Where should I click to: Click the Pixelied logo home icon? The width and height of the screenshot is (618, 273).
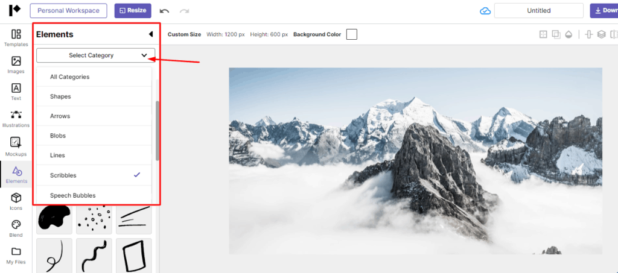14,11
